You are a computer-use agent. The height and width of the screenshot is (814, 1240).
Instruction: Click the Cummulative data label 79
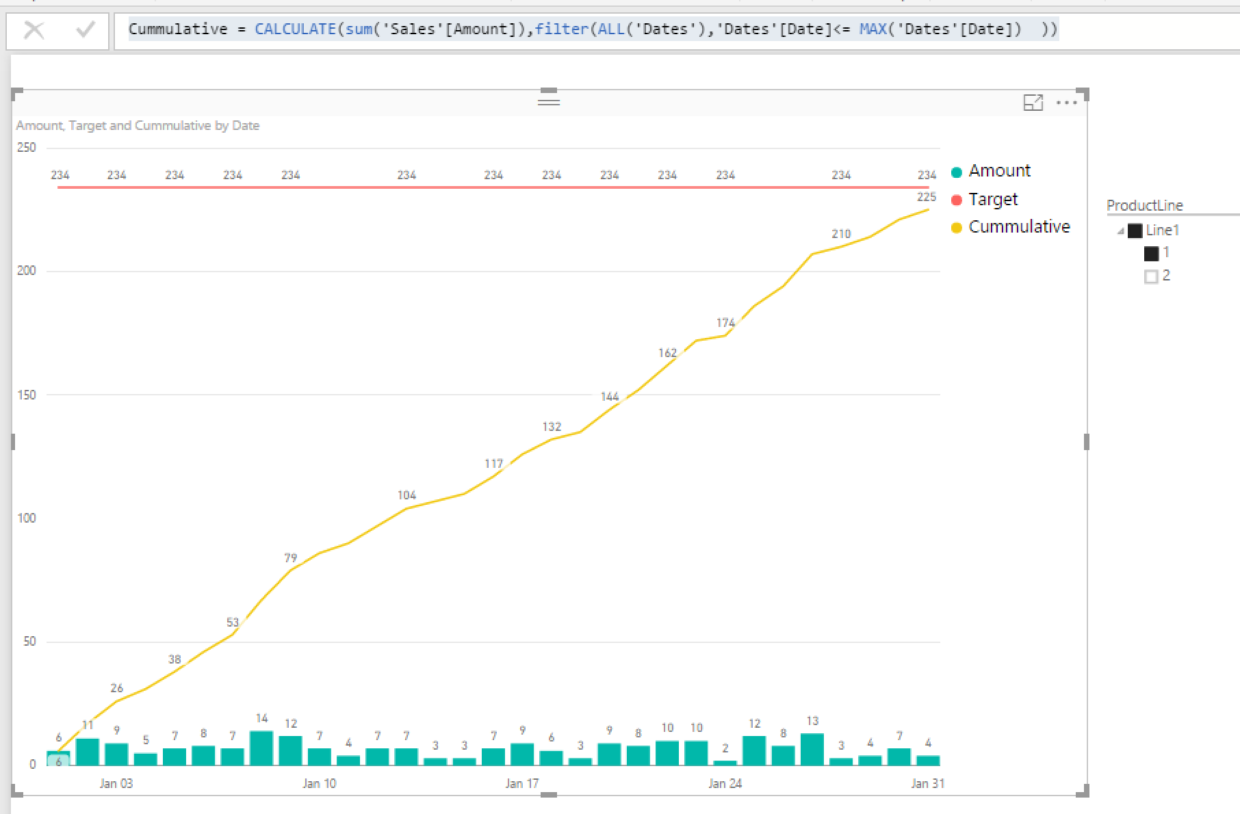[x=291, y=558]
